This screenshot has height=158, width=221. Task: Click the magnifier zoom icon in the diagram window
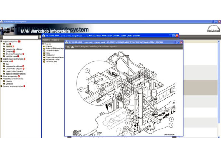coord(68,47)
